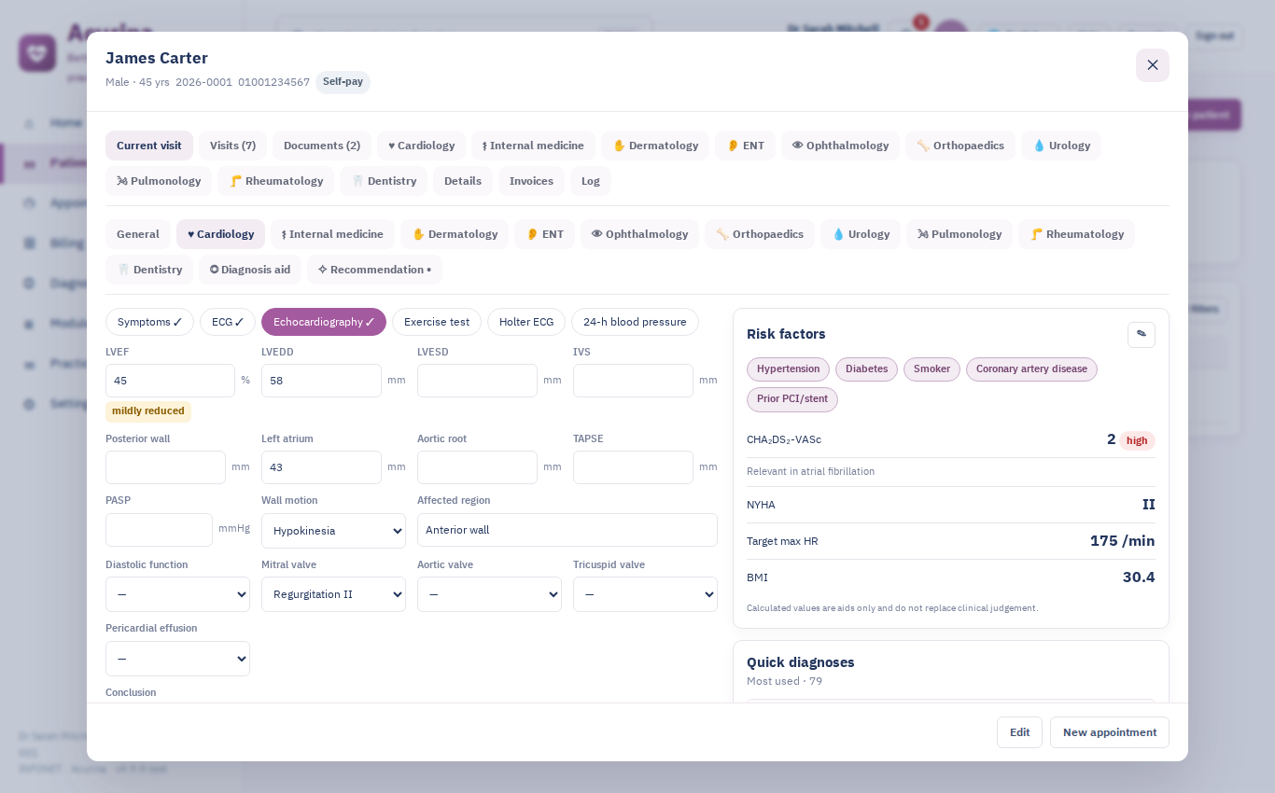Select the Posterior wall input field
Image resolution: width=1275 pixels, height=793 pixels.
tap(165, 467)
